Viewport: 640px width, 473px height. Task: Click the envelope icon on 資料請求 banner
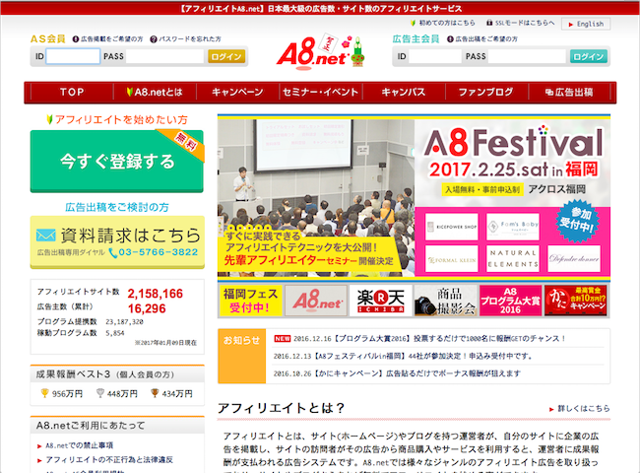(x=45, y=235)
